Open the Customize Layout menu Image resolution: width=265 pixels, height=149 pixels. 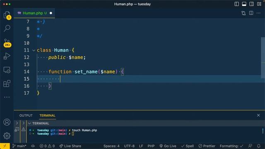pyautogui.click(x=259, y=4)
